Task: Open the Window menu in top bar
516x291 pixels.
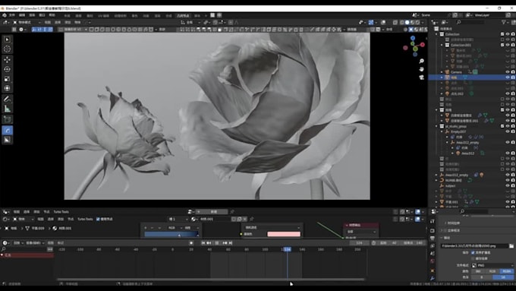Action: (x=42, y=15)
